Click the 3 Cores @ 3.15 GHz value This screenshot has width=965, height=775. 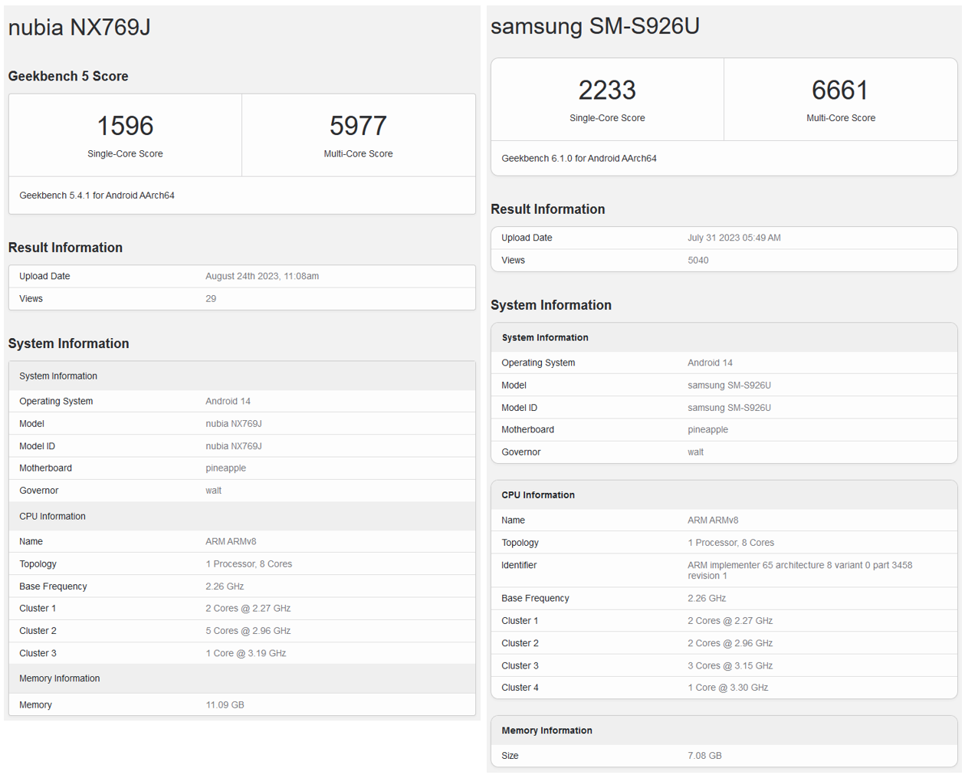click(x=730, y=665)
